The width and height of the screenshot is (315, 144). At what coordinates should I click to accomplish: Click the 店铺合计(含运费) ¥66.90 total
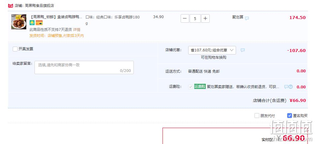pos(279,101)
